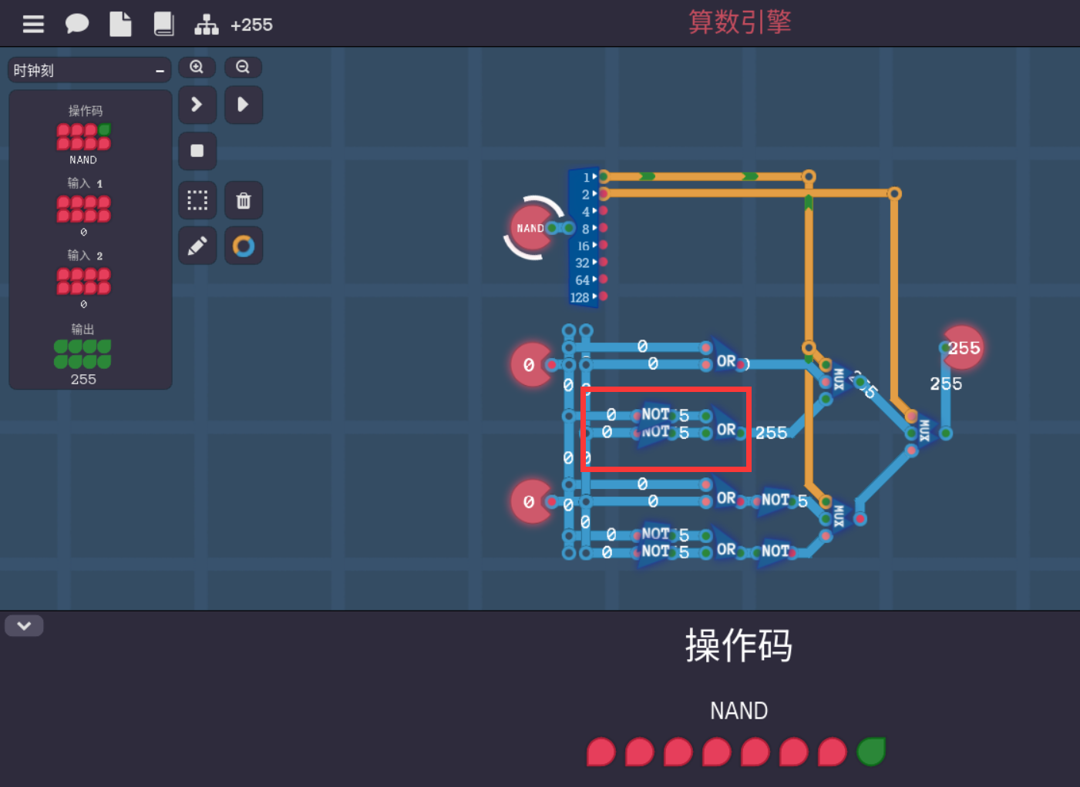Screen dimensions: 1080x787
Task: Open the wire color ring picker
Action: pyautogui.click(x=243, y=246)
